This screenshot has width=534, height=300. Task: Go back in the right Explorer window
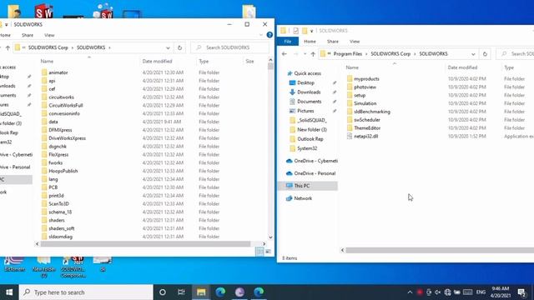285,53
